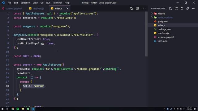Open resolvers.js from the Explorer tree
Screen dimensions: 198x111
(163, 33)
